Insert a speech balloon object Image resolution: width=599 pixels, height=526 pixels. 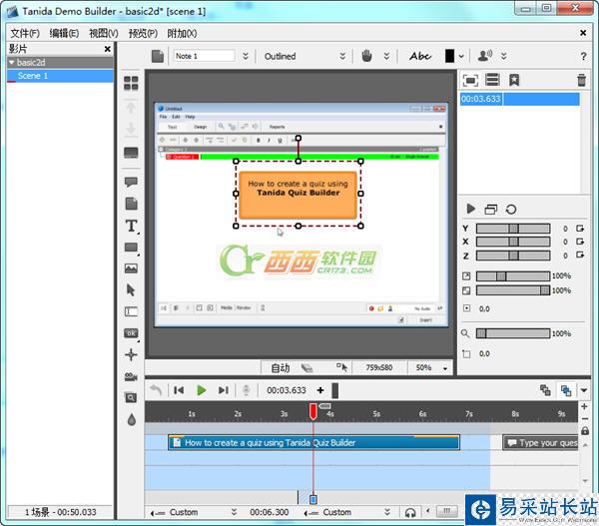click(x=131, y=182)
